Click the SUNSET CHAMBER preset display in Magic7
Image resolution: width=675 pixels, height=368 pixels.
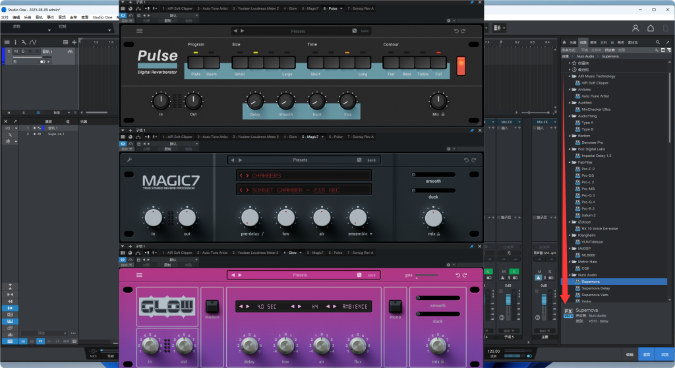point(304,189)
